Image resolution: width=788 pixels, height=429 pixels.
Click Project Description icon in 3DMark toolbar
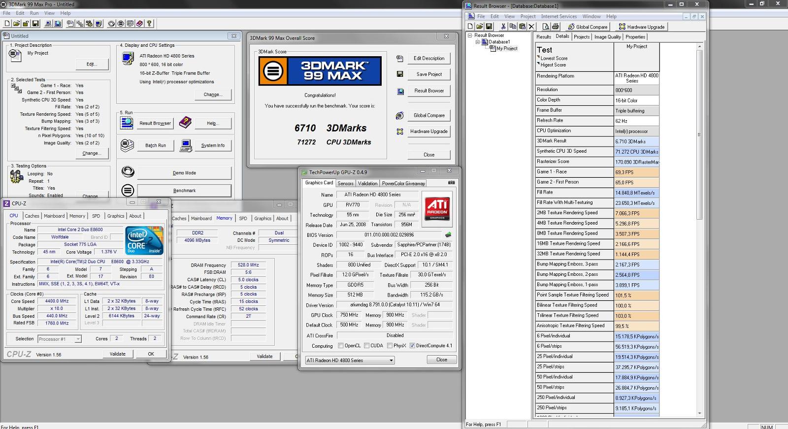pos(70,23)
